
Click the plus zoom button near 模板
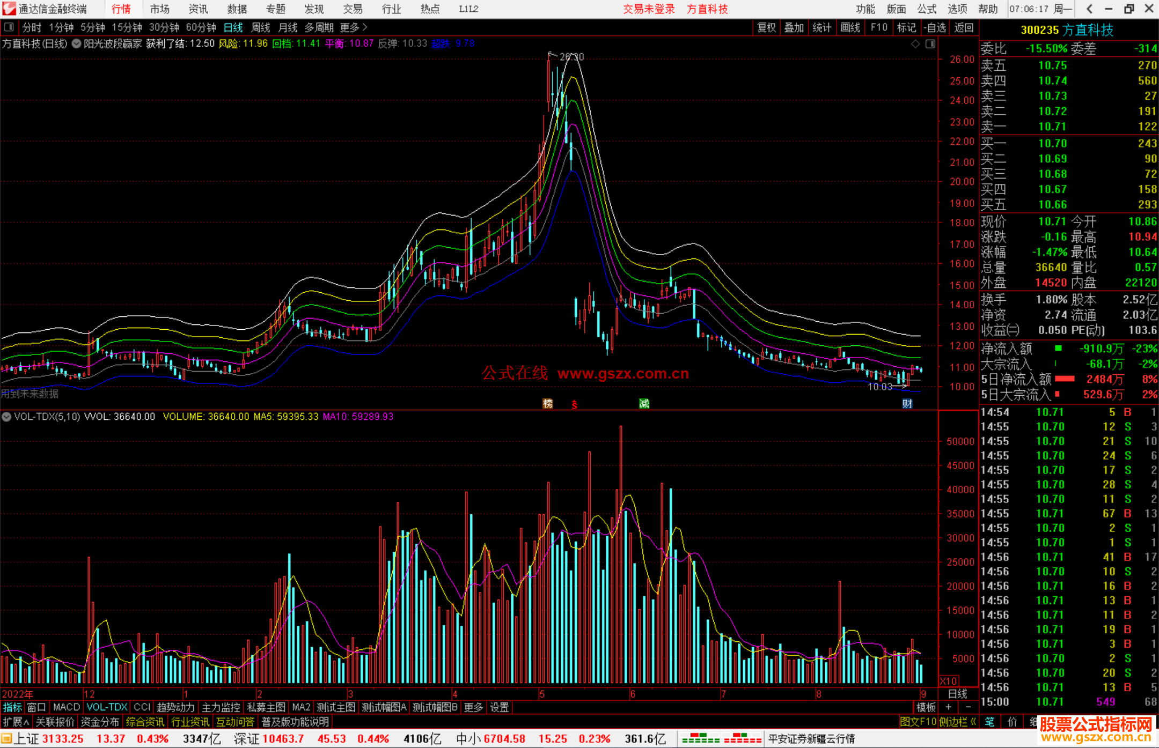coord(949,707)
